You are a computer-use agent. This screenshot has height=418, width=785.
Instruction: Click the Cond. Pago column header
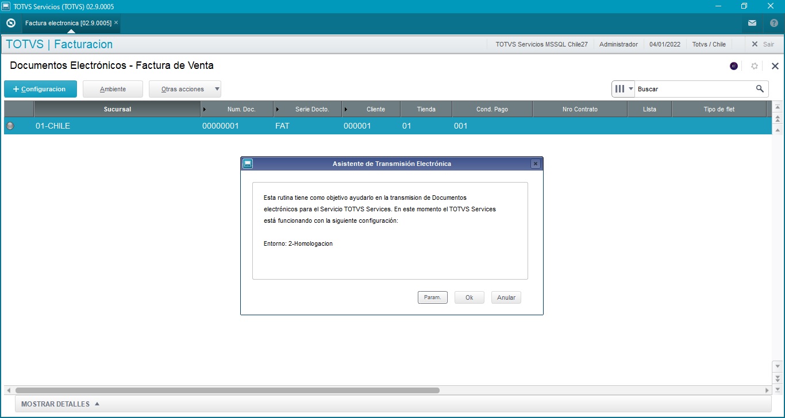click(492, 109)
